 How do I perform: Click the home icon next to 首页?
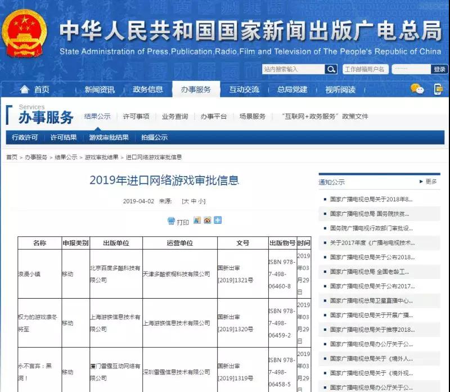pyautogui.click(x=24, y=89)
